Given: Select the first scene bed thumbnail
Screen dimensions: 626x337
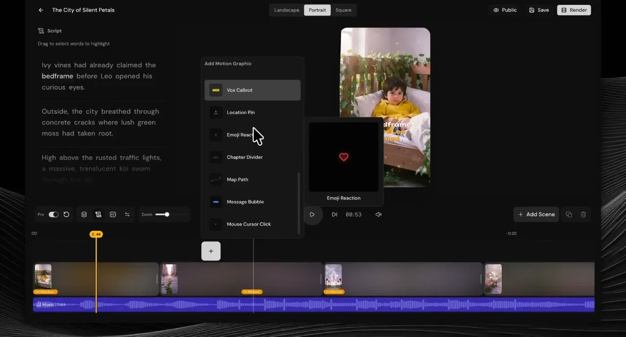Looking at the screenshot, I should (43, 277).
